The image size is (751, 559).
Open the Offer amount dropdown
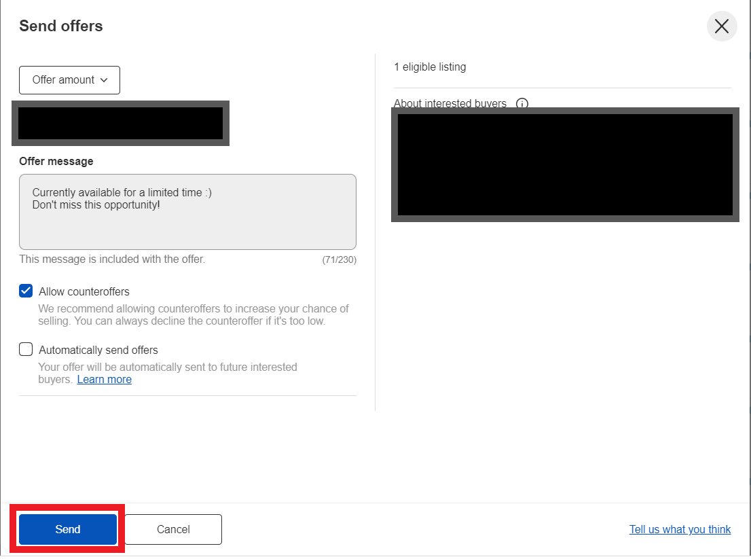coord(69,80)
